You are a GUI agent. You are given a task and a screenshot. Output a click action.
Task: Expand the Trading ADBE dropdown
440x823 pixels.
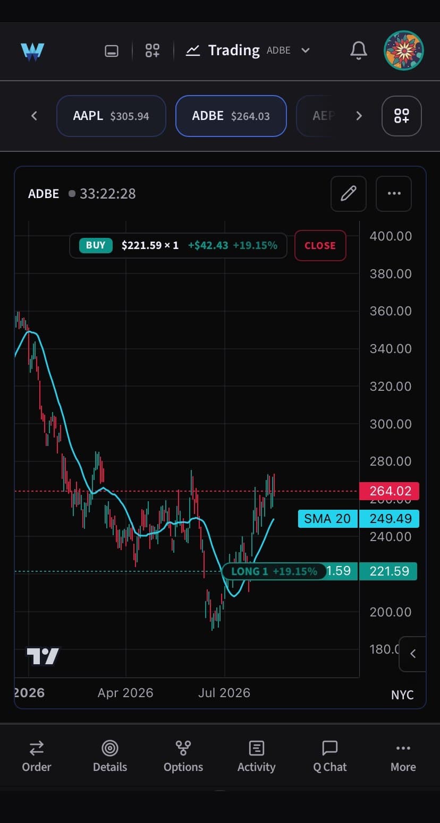tap(248, 50)
